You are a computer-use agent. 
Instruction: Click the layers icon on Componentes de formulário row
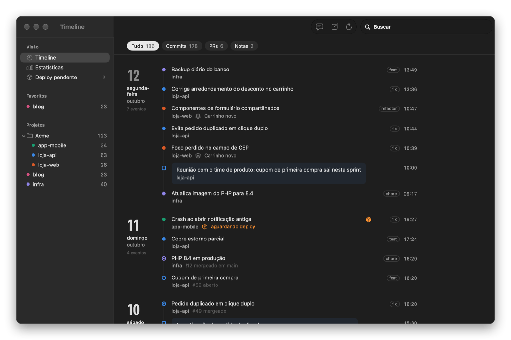(x=198, y=116)
